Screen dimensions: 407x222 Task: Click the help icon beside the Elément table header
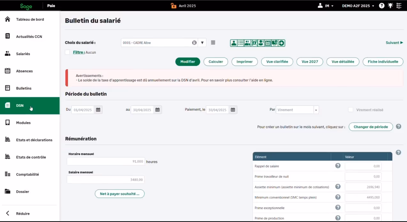[x=398, y=152]
